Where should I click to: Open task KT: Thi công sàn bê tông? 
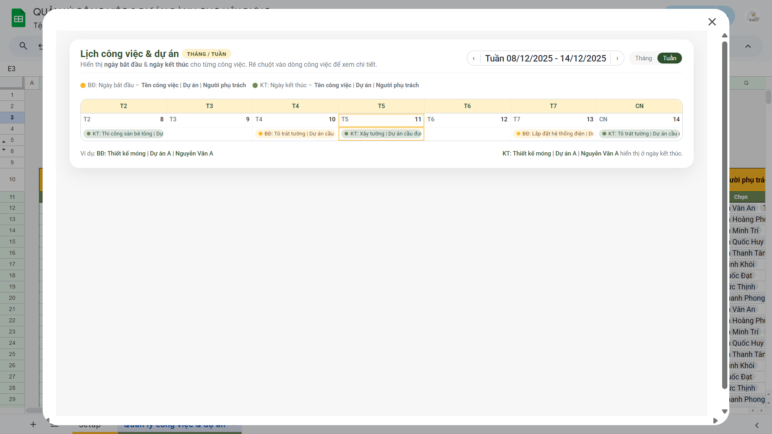[x=124, y=134]
